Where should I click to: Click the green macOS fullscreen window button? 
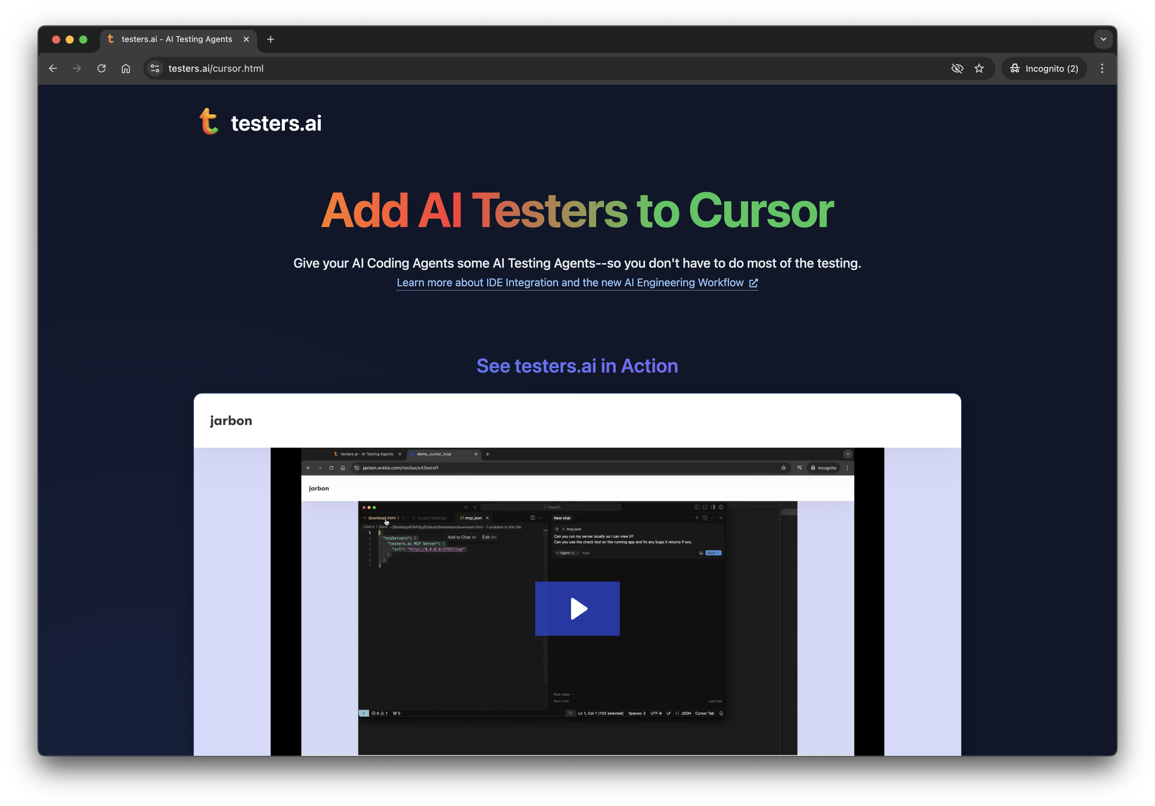(84, 39)
